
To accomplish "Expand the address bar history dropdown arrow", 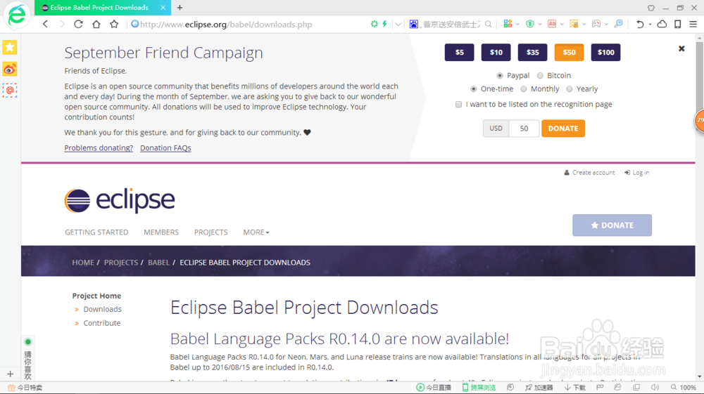I will (x=398, y=24).
